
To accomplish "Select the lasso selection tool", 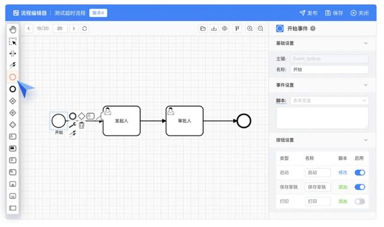I will [x=13, y=41].
